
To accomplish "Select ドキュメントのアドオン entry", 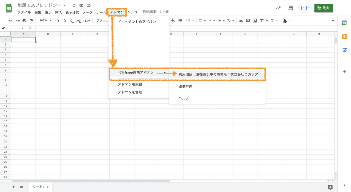I will click(x=139, y=22).
